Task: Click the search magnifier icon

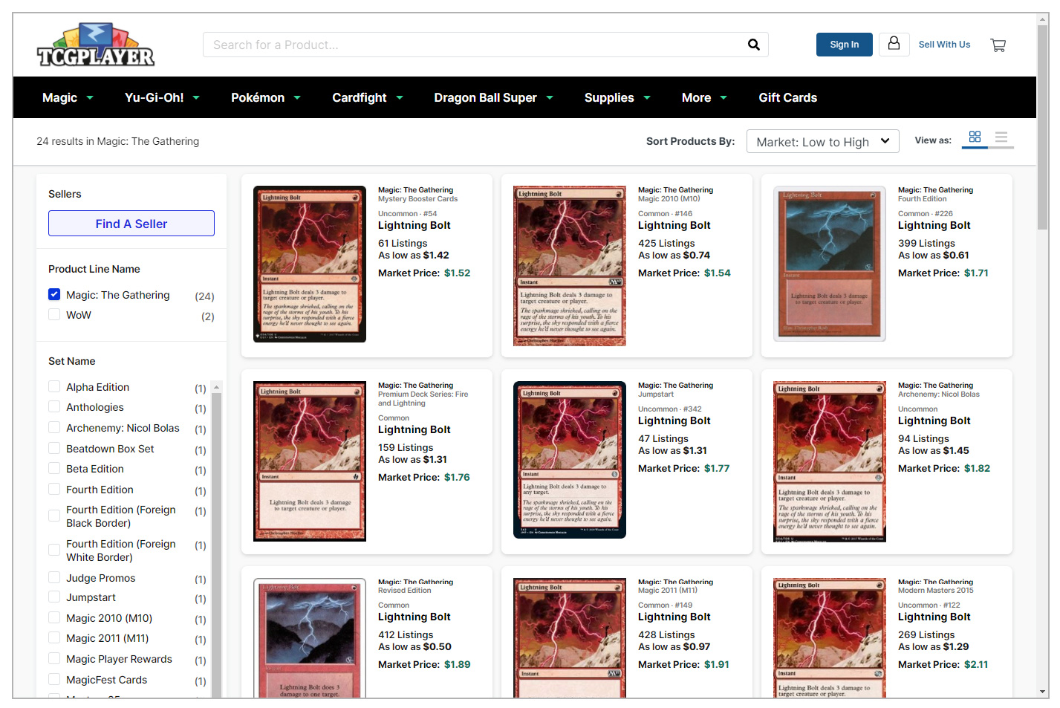Action: pyautogui.click(x=753, y=45)
